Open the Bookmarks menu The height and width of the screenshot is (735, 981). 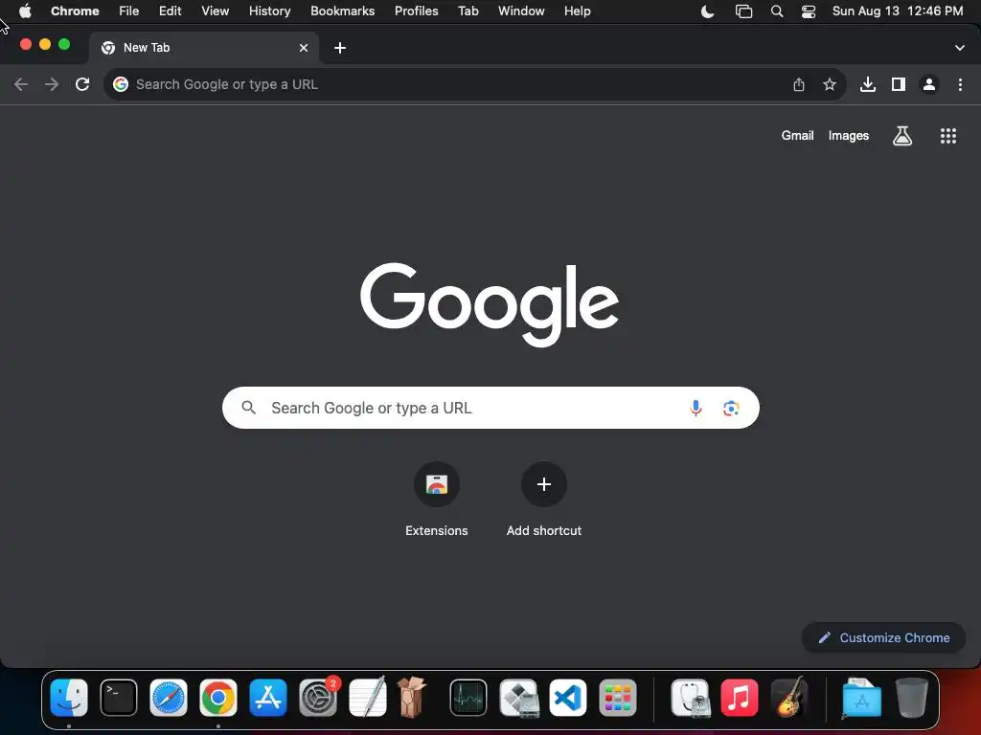(343, 11)
